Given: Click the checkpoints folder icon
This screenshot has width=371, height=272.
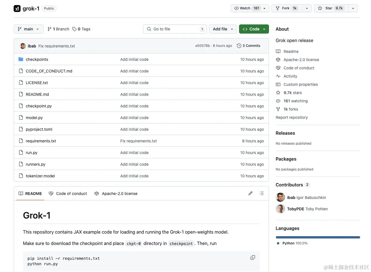Looking at the screenshot, I should click(x=21, y=59).
